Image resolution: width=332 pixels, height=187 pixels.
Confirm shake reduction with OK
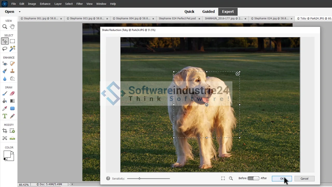[282, 179]
